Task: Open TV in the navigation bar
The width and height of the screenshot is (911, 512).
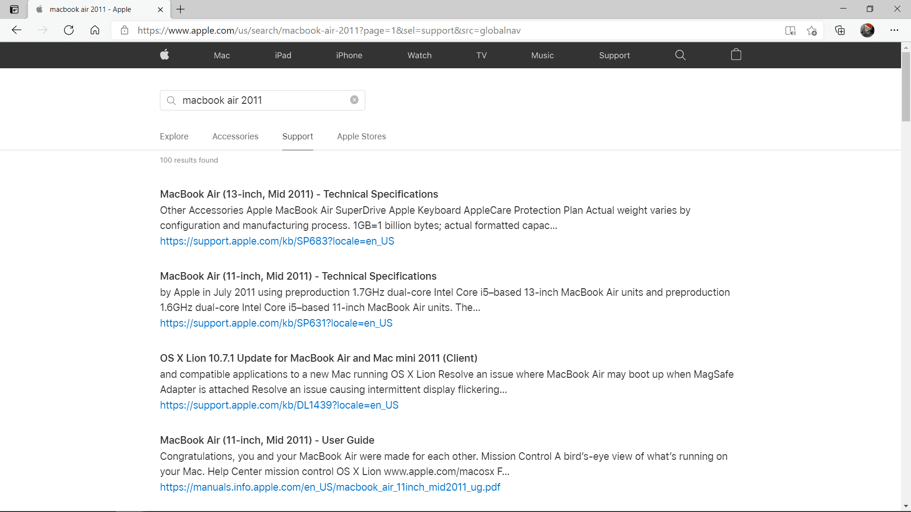Action: pos(482,55)
